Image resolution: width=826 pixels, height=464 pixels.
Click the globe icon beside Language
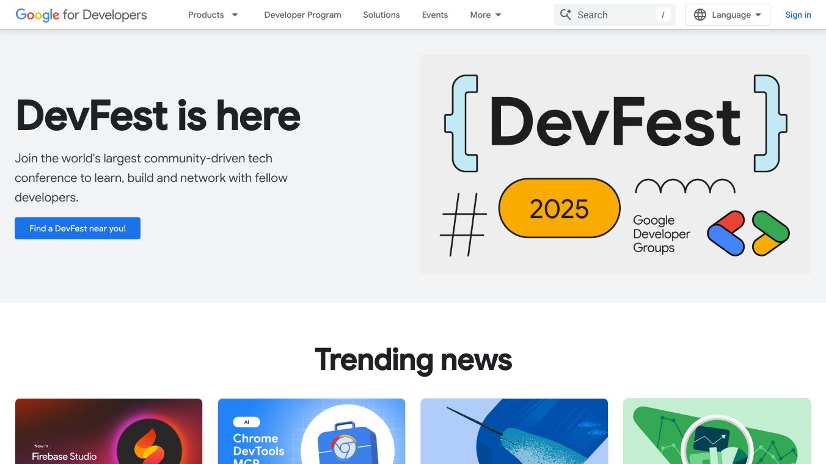pyautogui.click(x=700, y=15)
